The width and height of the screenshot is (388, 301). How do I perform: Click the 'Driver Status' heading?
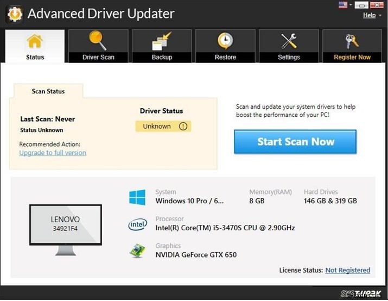click(161, 111)
